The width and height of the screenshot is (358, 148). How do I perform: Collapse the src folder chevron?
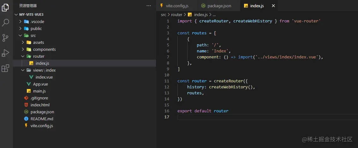click(x=20, y=36)
